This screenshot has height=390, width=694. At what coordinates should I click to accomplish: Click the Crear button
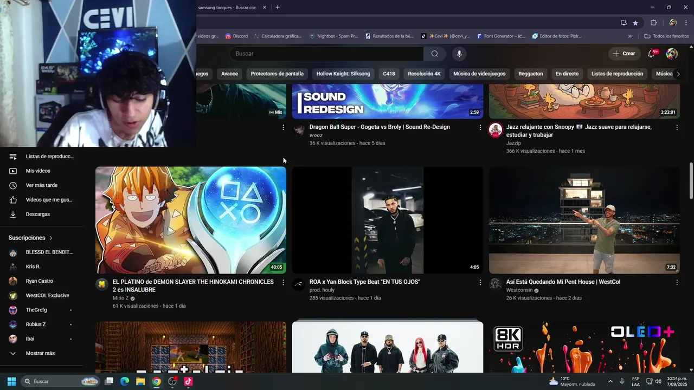[x=624, y=54]
